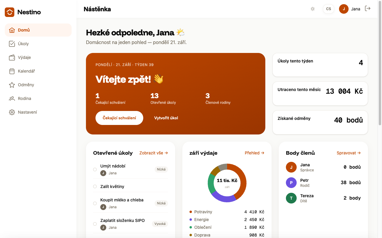Open the CS language selector
Screen dimensions: 382x238
click(329, 9)
